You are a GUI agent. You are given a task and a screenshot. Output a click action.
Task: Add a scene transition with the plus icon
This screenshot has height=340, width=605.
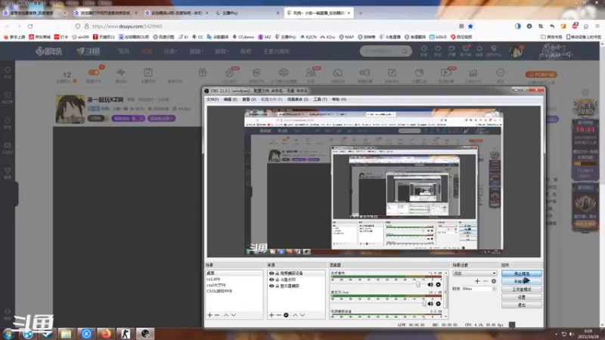(x=477, y=281)
